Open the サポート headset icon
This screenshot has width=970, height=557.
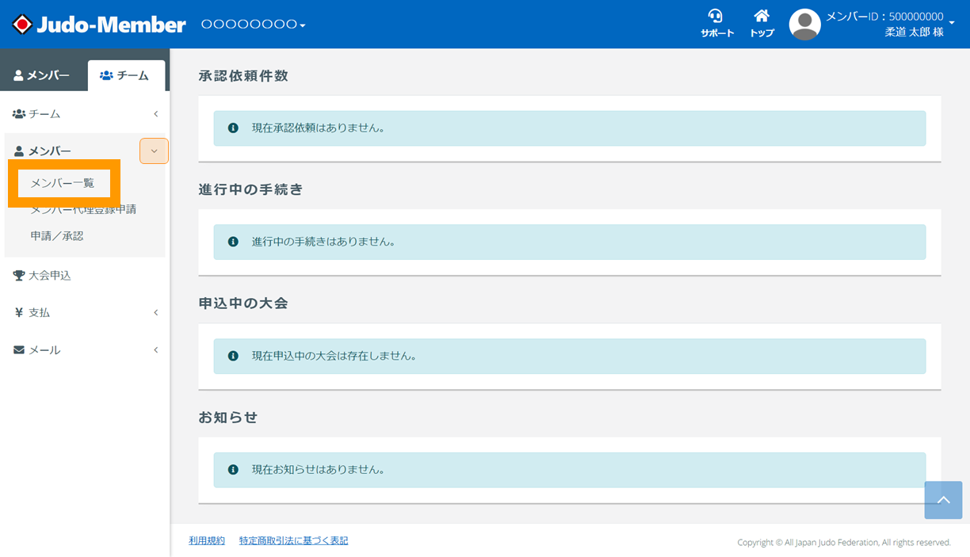[716, 24]
